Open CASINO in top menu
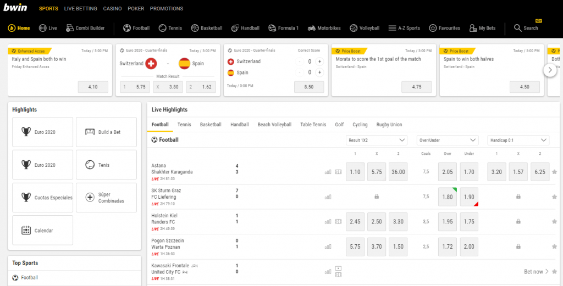The image size is (563, 286). 112,9
